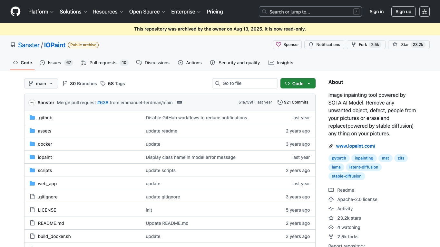Screen dimensions: 440x247
Task: Open the Resources dropdown menu
Action: (x=108, y=12)
